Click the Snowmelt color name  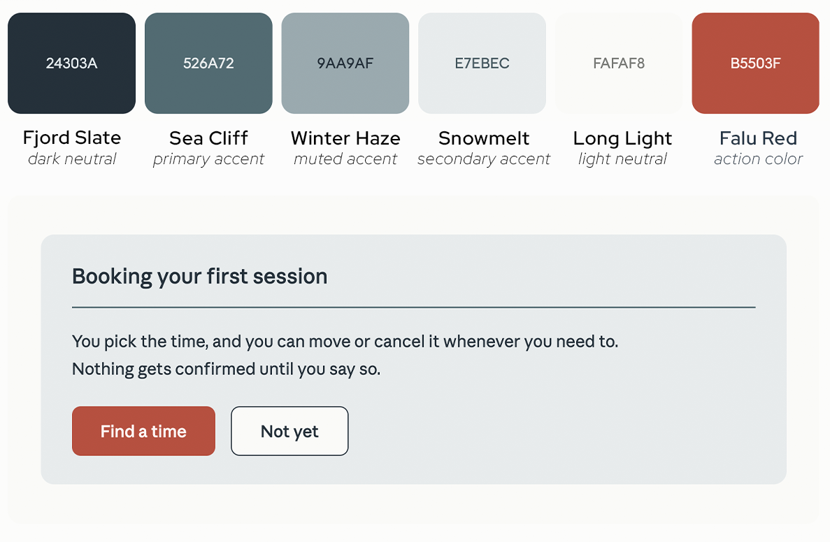(484, 138)
